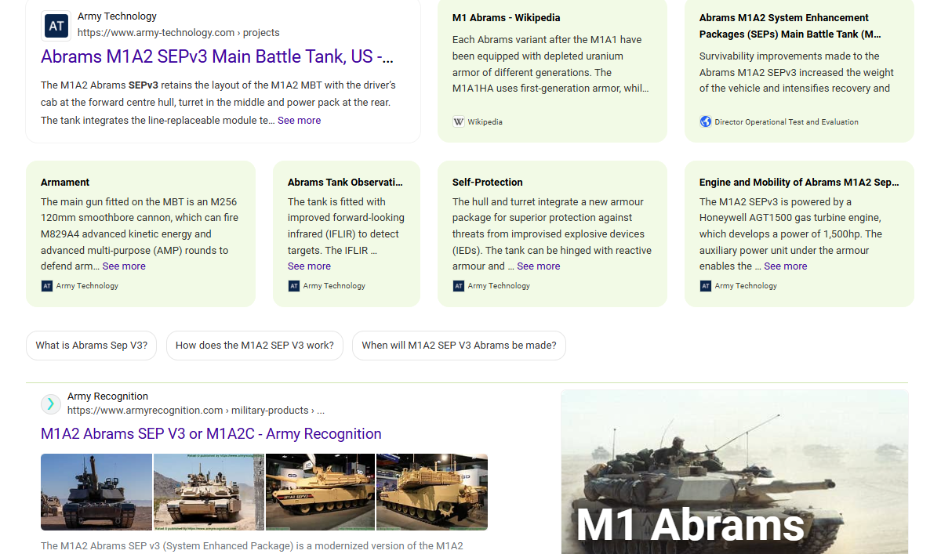Click Army Technology label in Armament card
The width and height of the screenshot is (941, 554).
pos(87,286)
